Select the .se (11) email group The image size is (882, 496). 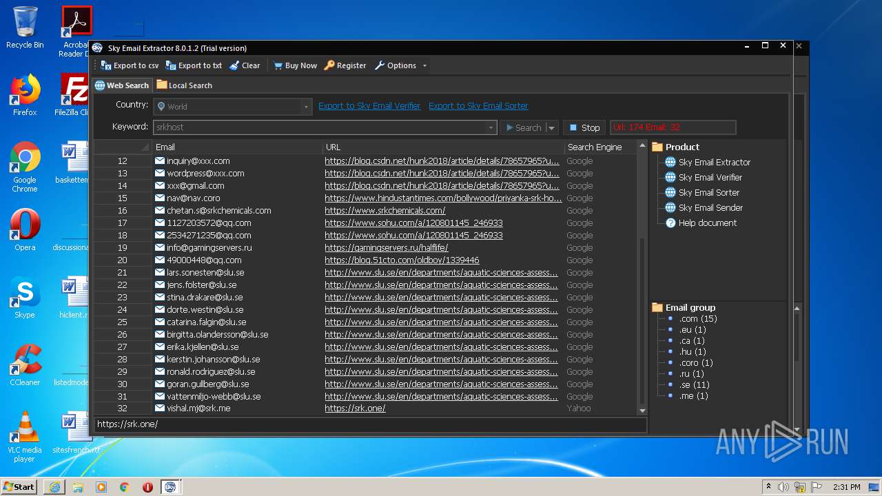coord(695,385)
